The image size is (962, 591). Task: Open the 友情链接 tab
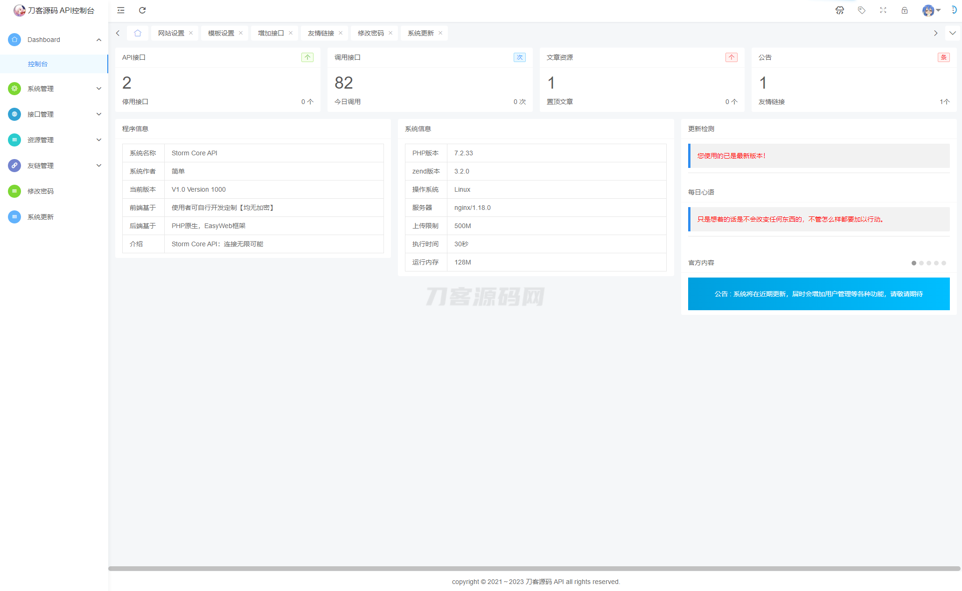[x=320, y=33]
